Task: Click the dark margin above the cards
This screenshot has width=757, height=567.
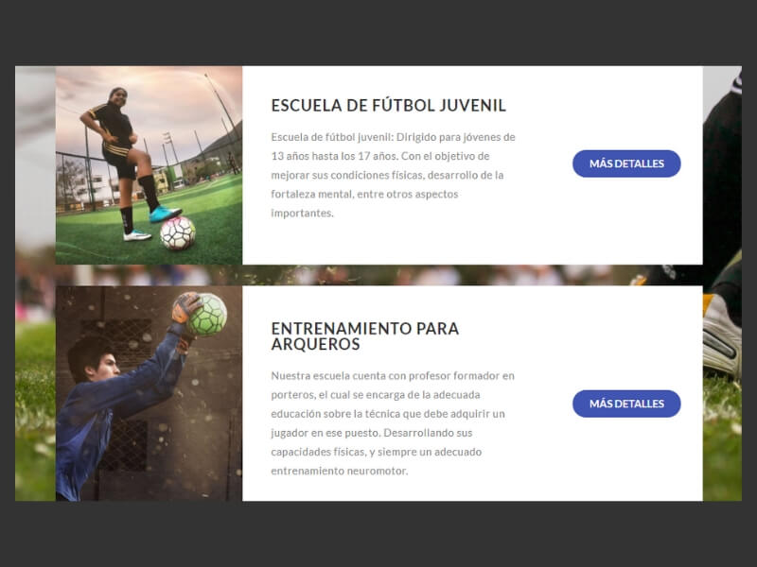Action: tap(378, 33)
